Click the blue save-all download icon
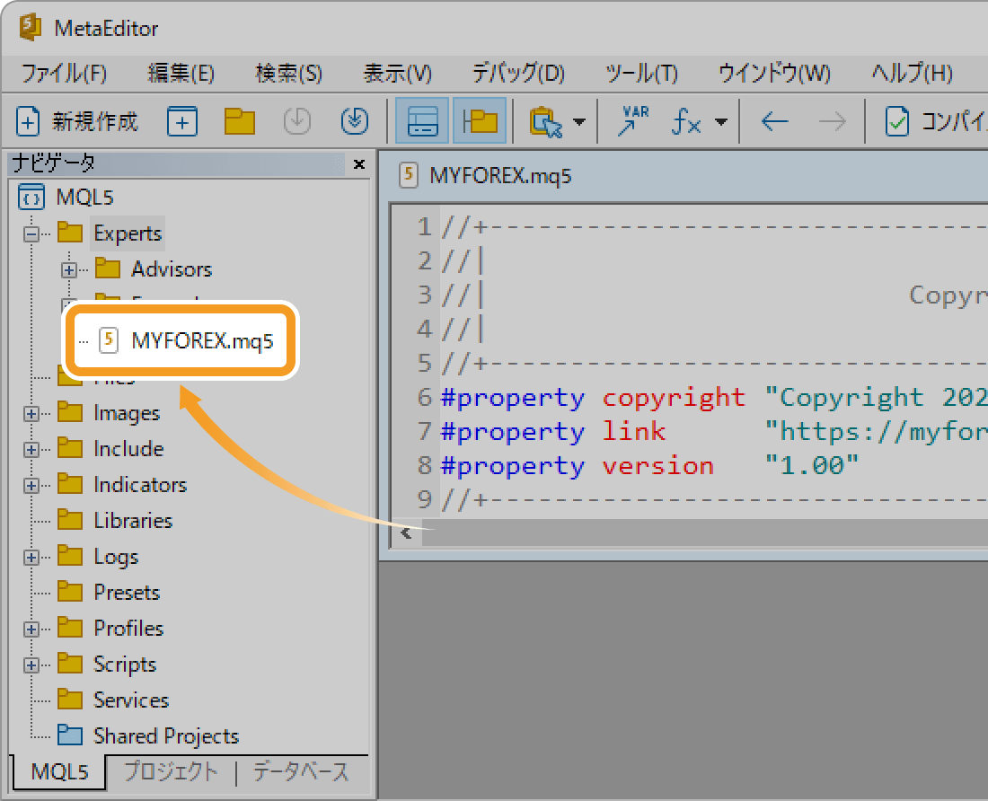 coord(355,121)
